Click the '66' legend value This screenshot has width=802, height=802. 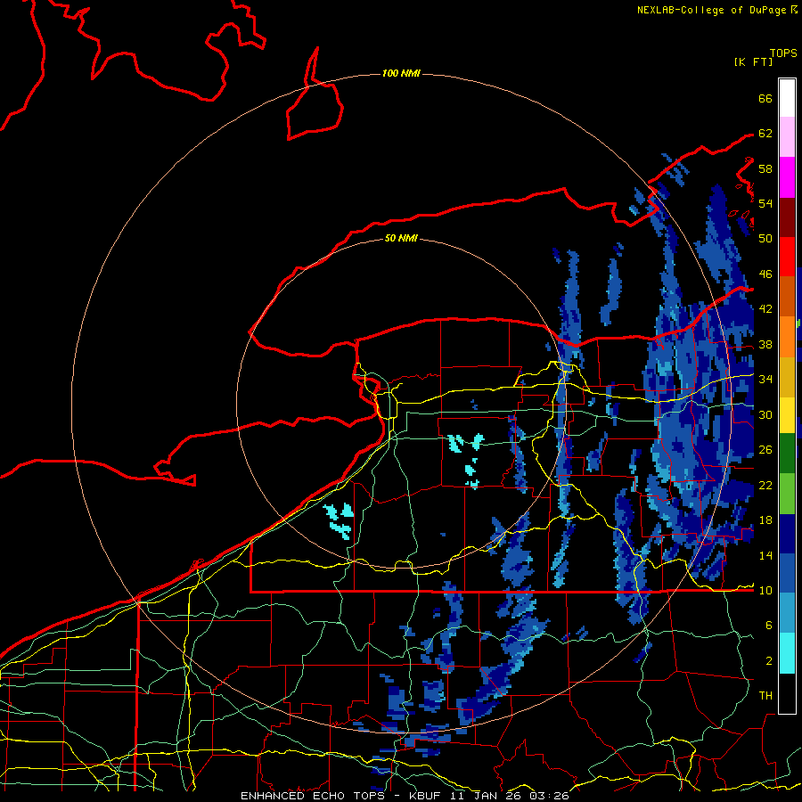click(x=765, y=98)
